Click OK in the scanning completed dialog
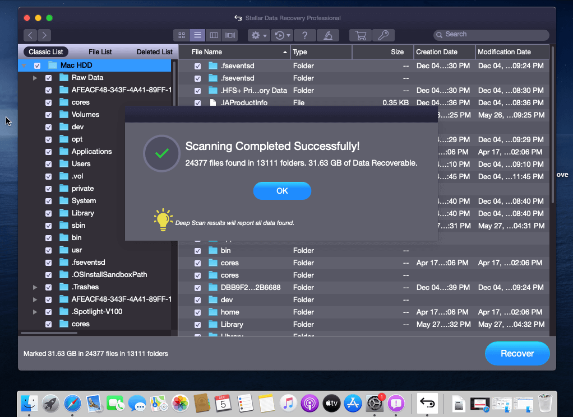The width and height of the screenshot is (573, 417). [x=282, y=191]
